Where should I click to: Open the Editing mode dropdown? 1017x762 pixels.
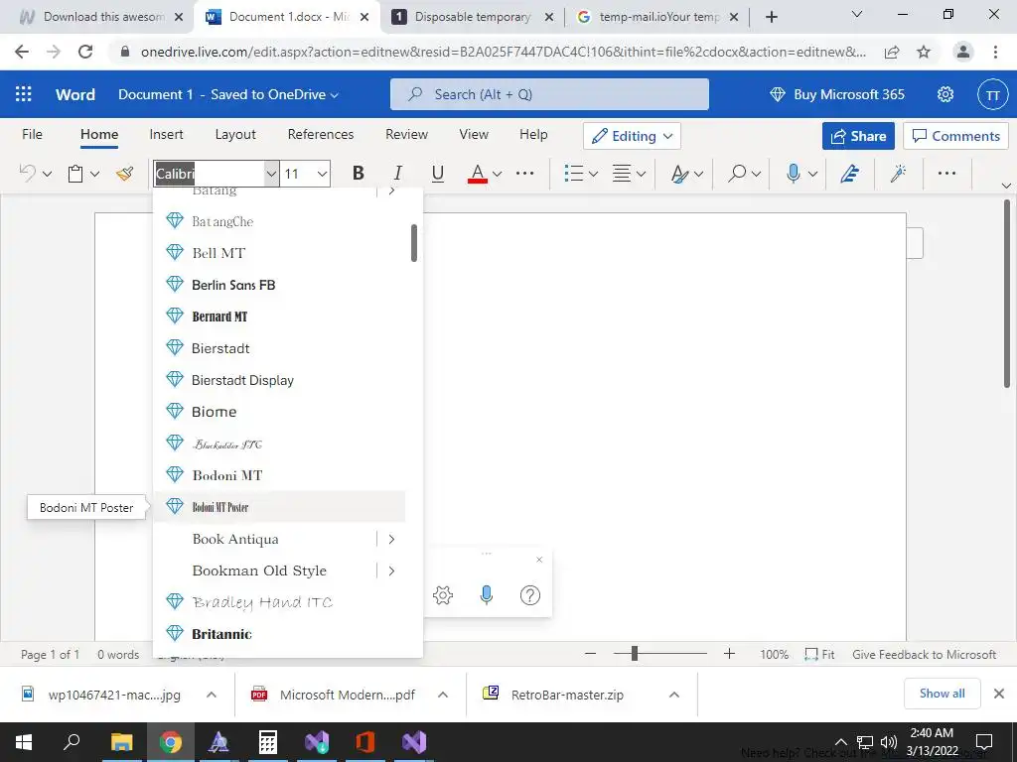[x=632, y=136]
